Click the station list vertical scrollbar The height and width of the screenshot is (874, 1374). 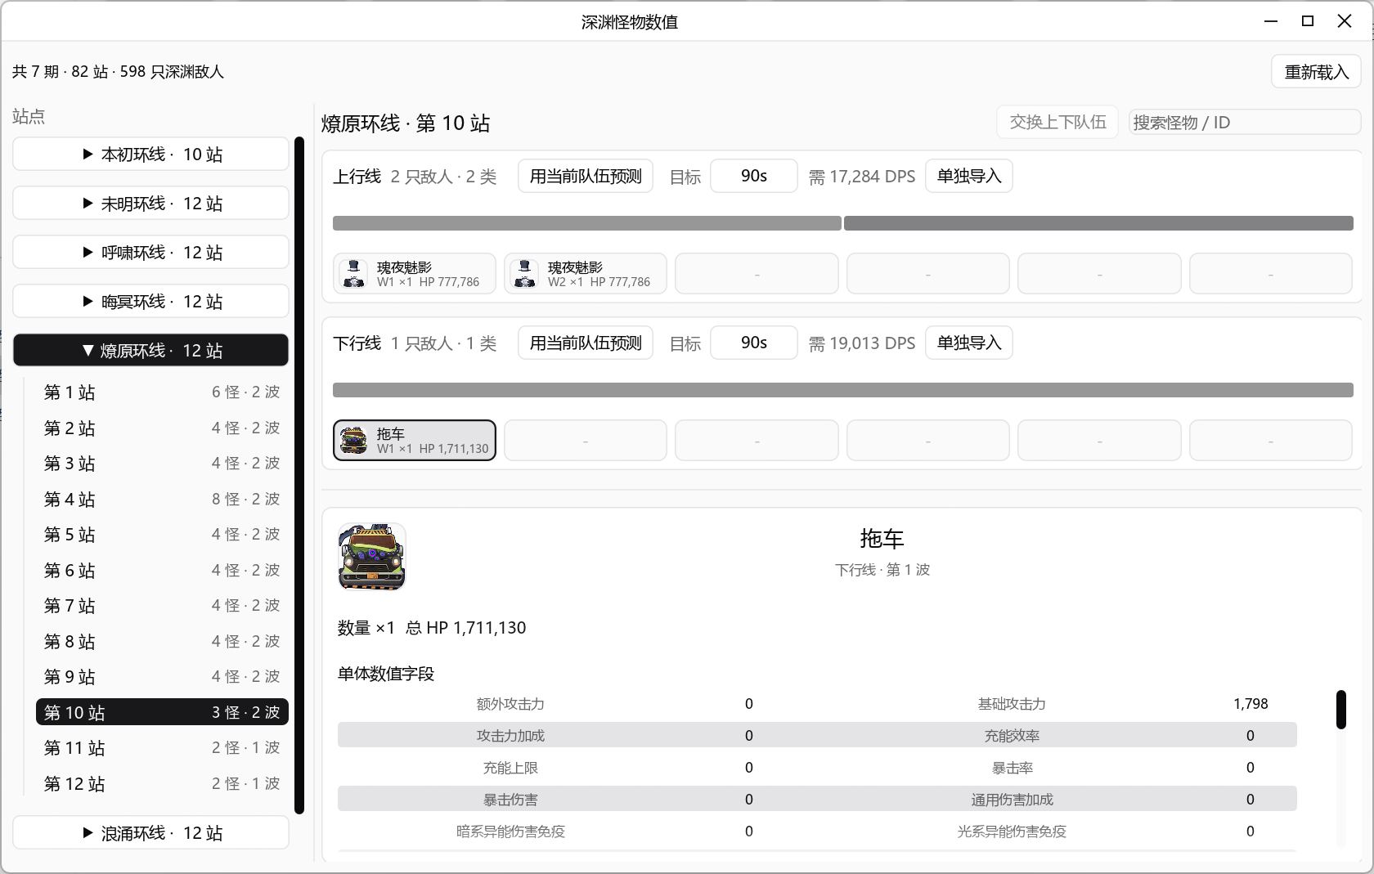pos(299,476)
